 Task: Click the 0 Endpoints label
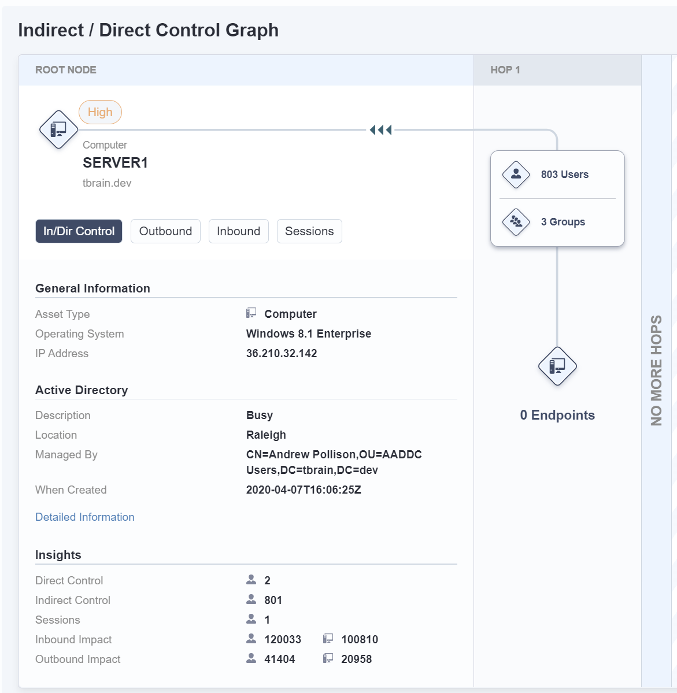557,415
